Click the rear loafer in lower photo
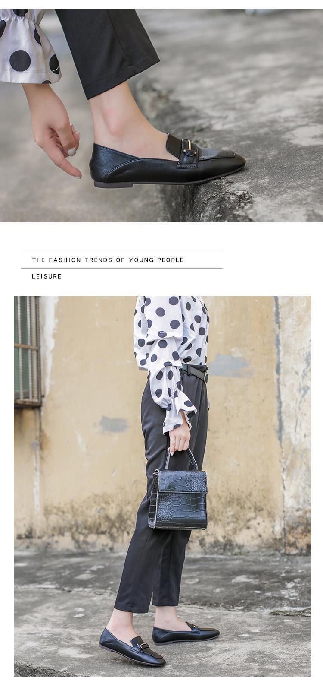323x687 pixels. [186, 633]
